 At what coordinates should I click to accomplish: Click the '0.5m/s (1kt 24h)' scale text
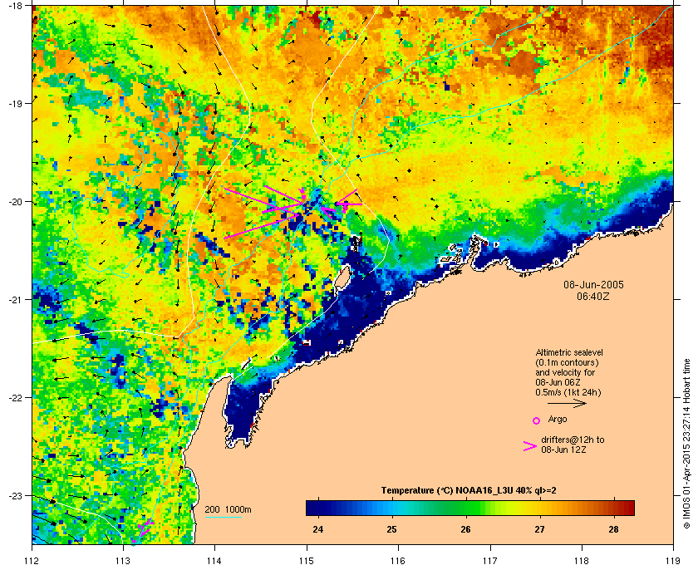(568, 393)
